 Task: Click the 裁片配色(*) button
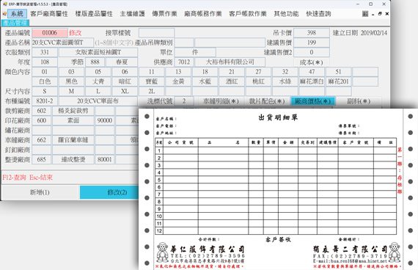pos(267,101)
